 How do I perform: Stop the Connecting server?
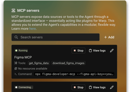click(x=78, y=87)
